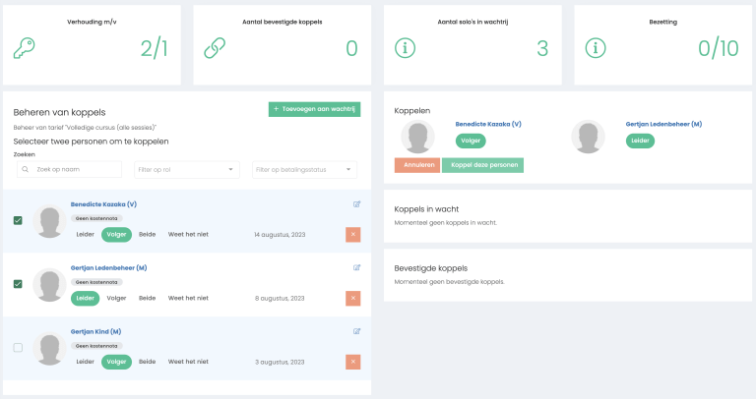Open the Filter op rol dropdown
Screen dimensions: 756x399
click(x=187, y=170)
